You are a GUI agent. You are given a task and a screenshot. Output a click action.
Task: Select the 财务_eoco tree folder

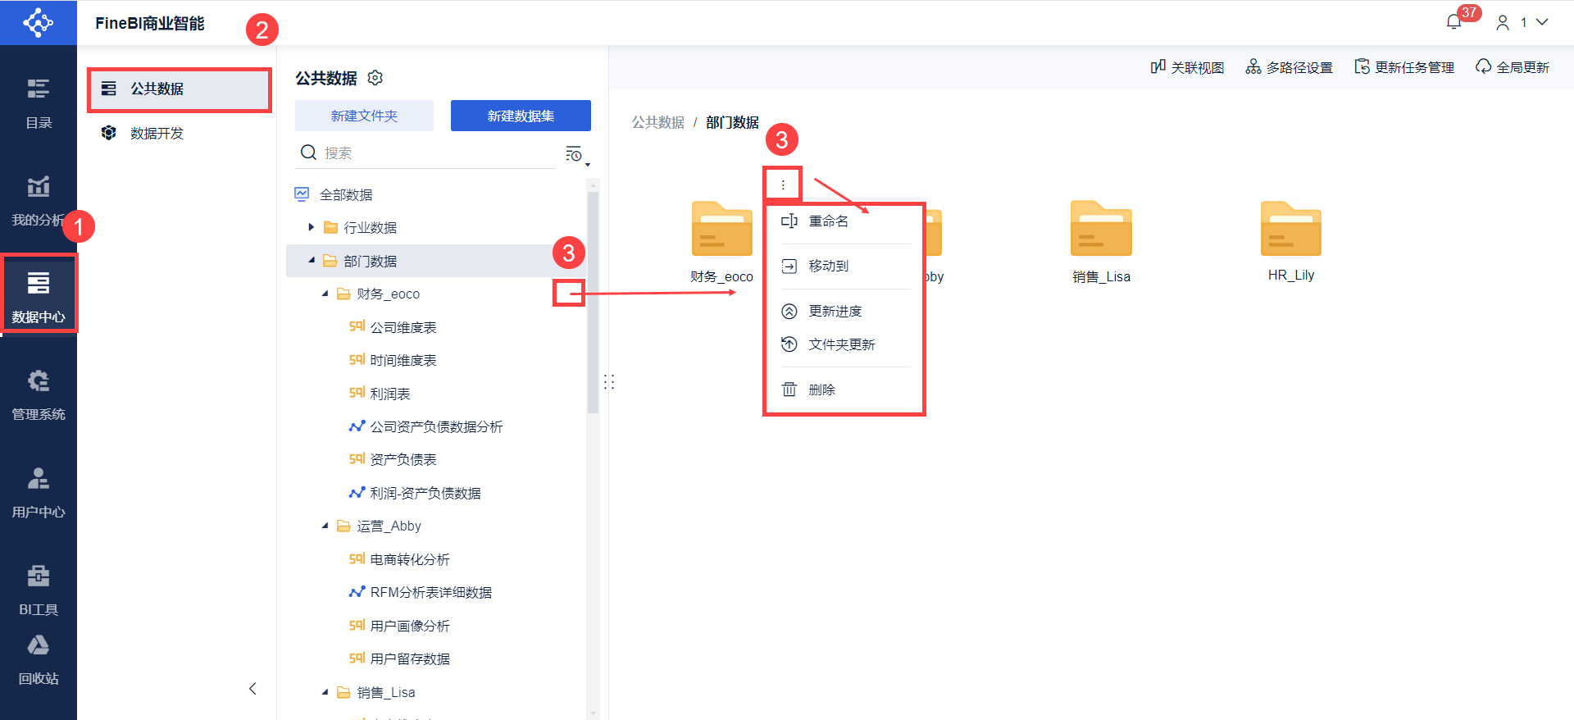click(437, 294)
